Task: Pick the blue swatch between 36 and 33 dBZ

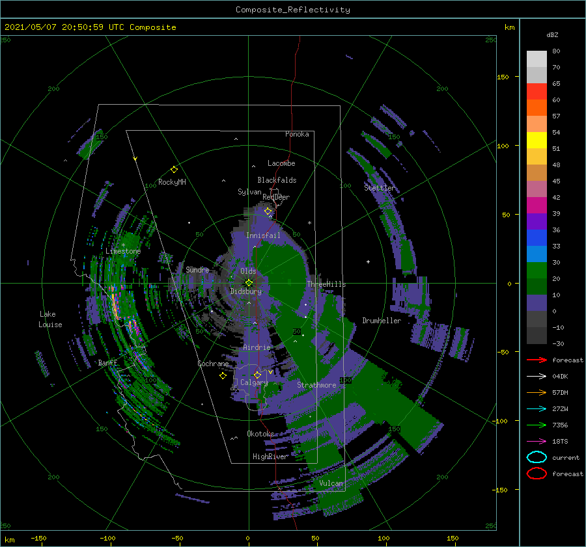Action: tap(537, 238)
